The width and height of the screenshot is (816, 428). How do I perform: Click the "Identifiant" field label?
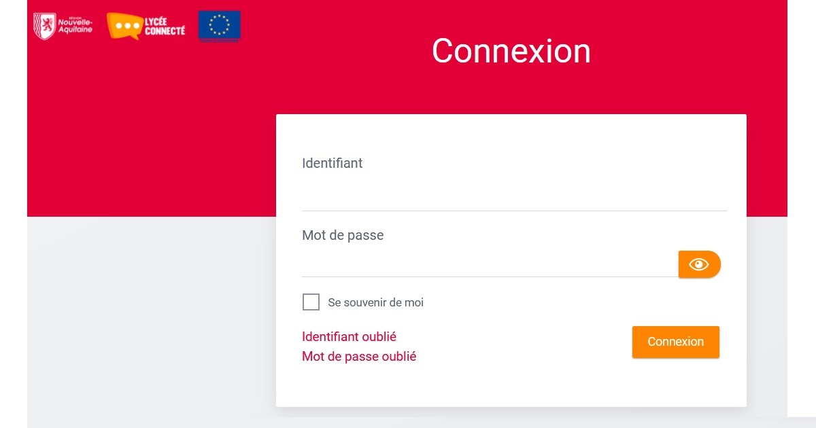[332, 163]
